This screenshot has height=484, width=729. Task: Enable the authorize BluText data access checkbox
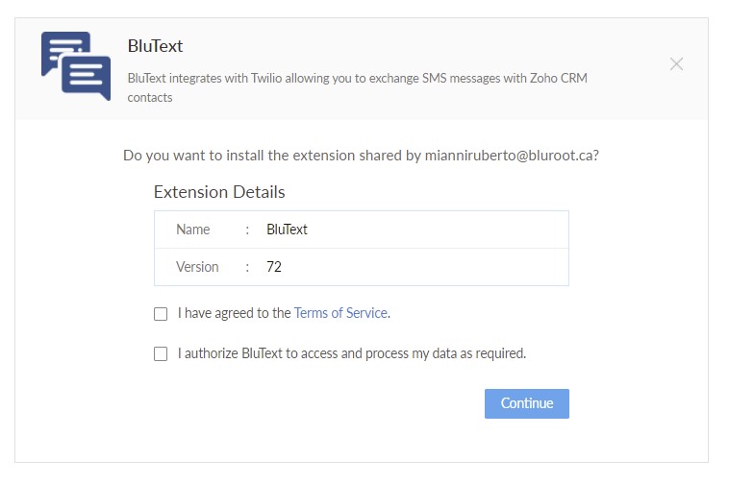point(161,353)
